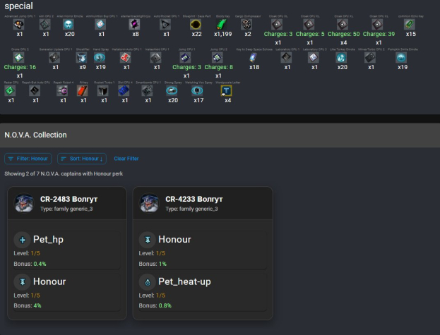Click the Pet_hp perk plus icon
The image size is (440, 335).
point(21,239)
